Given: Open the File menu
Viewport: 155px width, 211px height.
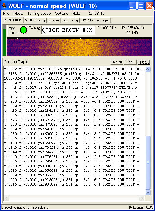Looking at the screenshot, I should click(x=6, y=14).
